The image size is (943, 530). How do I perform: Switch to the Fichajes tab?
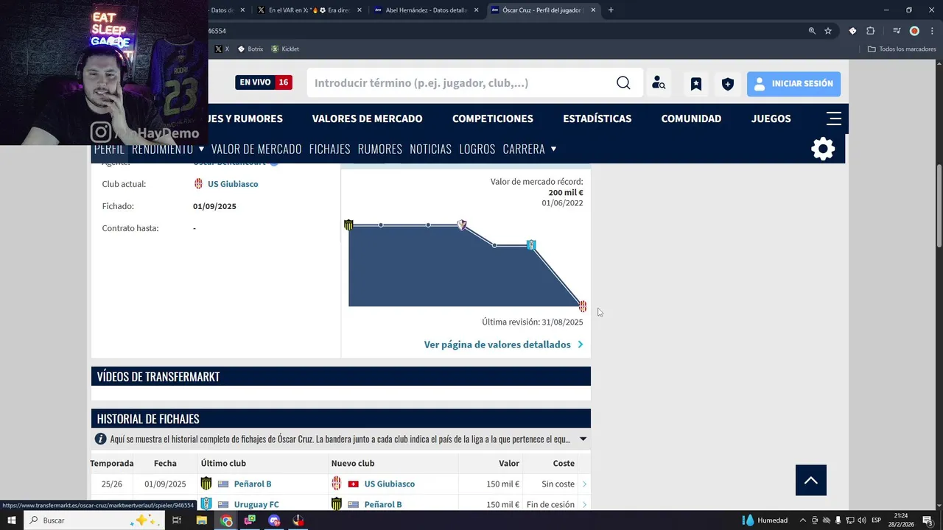tap(330, 149)
